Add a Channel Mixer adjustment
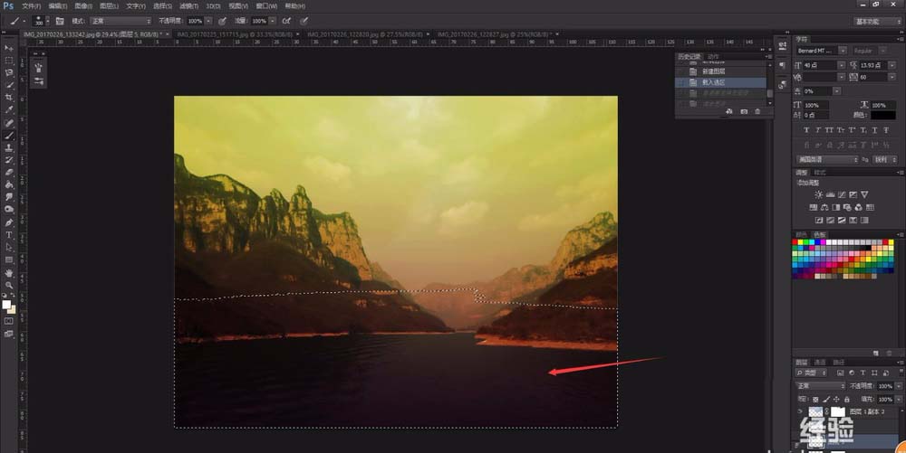 click(x=859, y=207)
